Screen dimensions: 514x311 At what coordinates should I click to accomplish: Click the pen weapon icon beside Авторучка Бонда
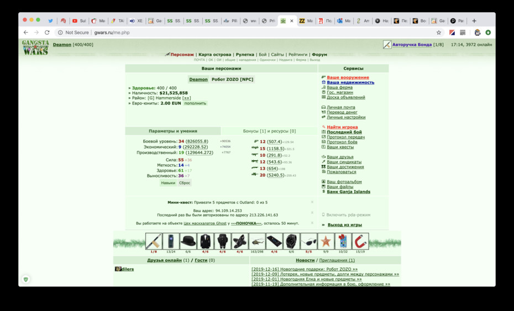pyautogui.click(x=387, y=45)
